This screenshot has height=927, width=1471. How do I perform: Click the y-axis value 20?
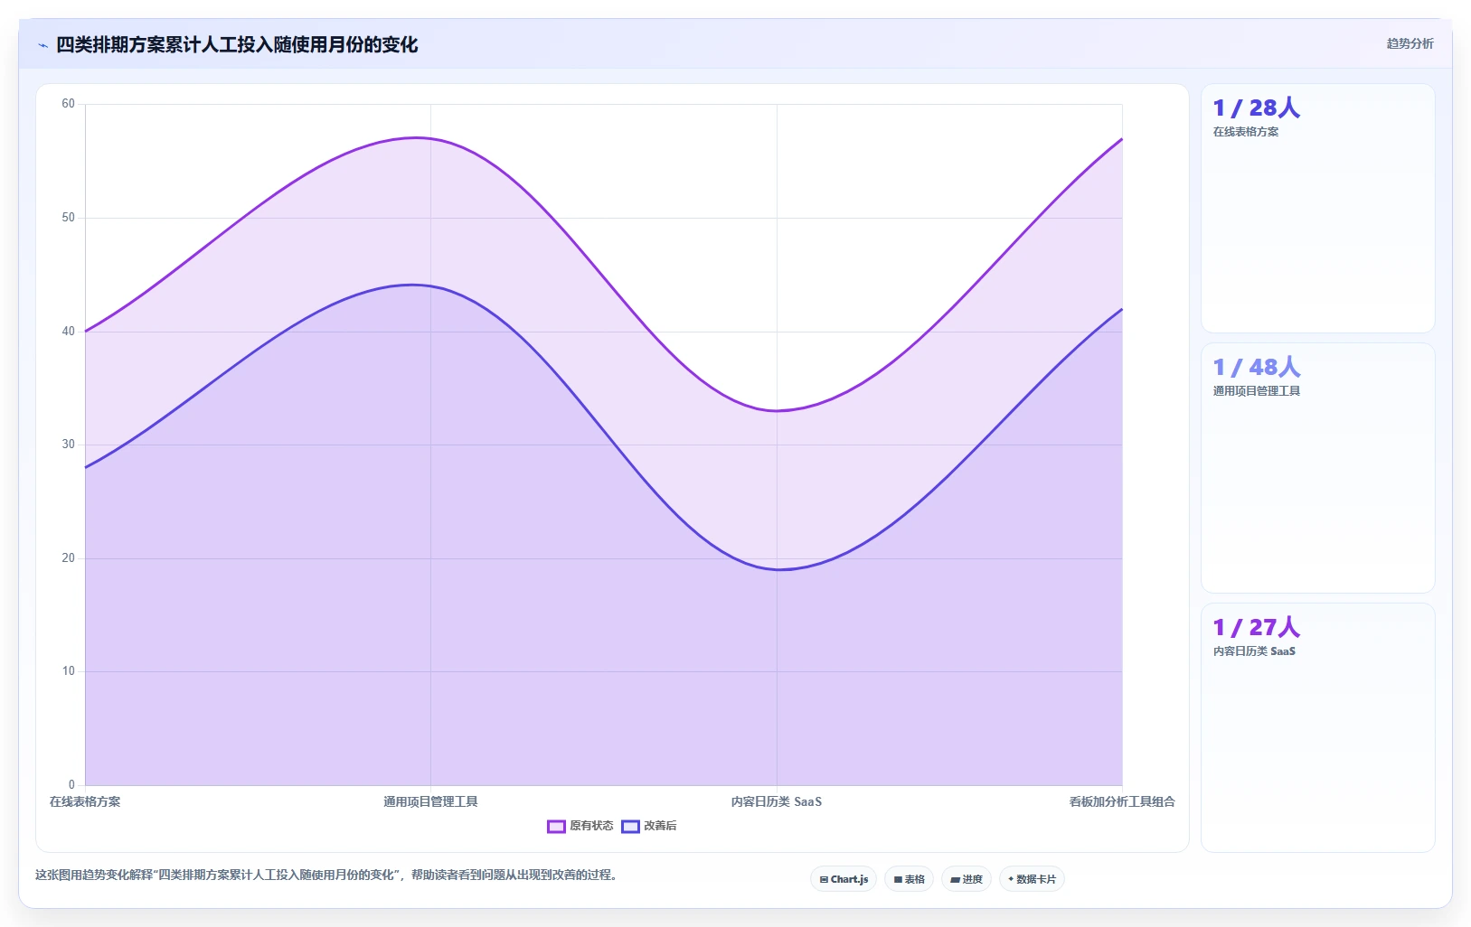pos(69,558)
